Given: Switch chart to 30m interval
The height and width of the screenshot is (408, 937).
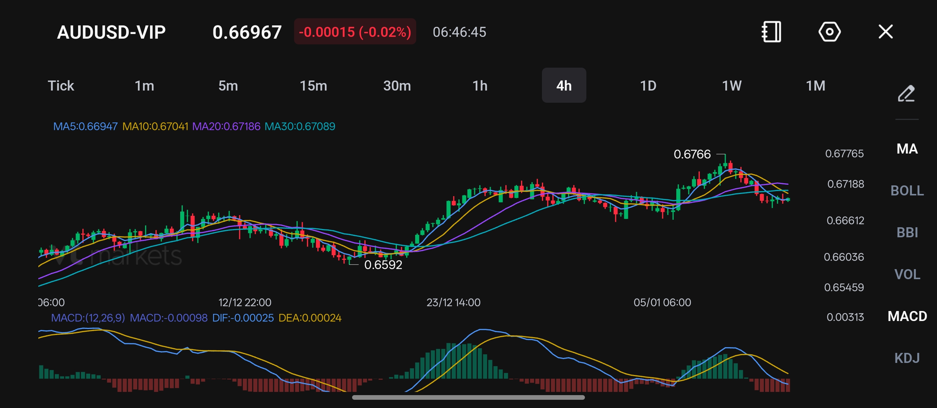Looking at the screenshot, I should (397, 86).
